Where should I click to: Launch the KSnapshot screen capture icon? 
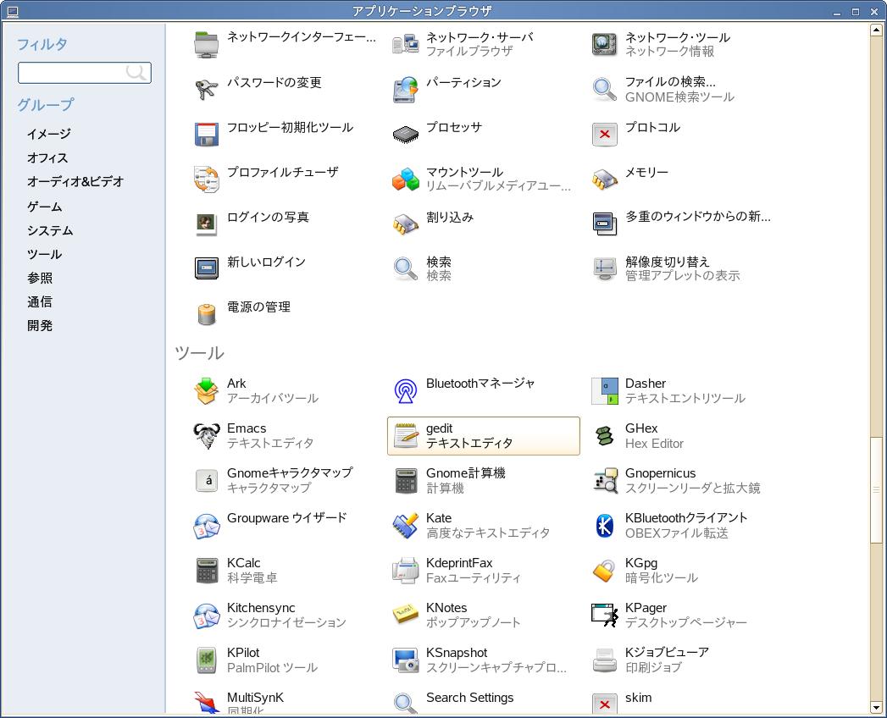[406, 660]
